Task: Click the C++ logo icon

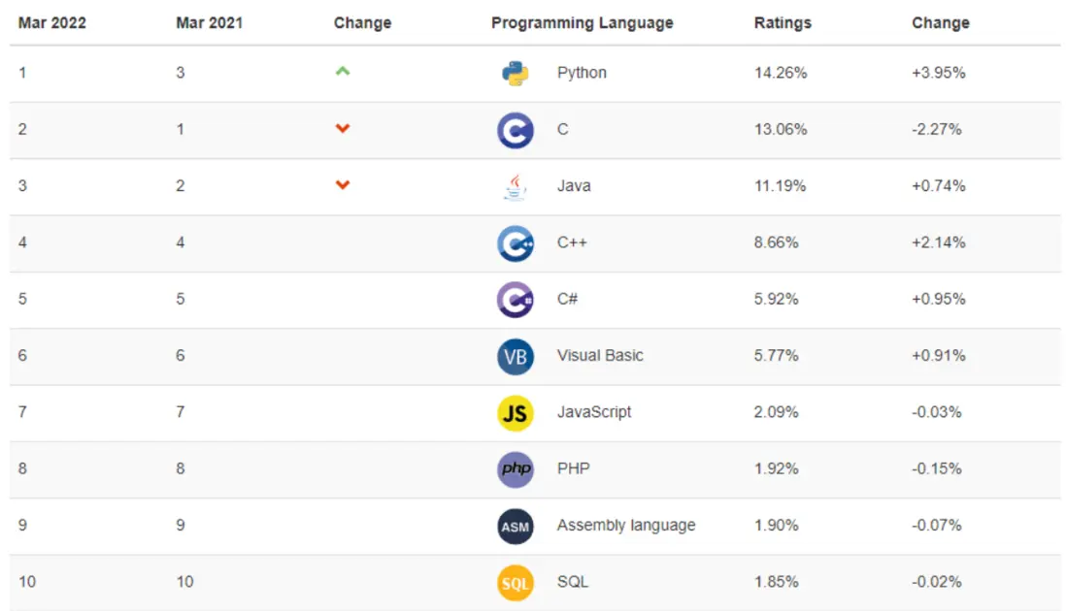Action: tap(516, 243)
